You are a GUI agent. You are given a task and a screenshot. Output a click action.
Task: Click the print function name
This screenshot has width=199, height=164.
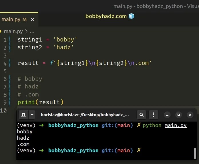point(26,102)
